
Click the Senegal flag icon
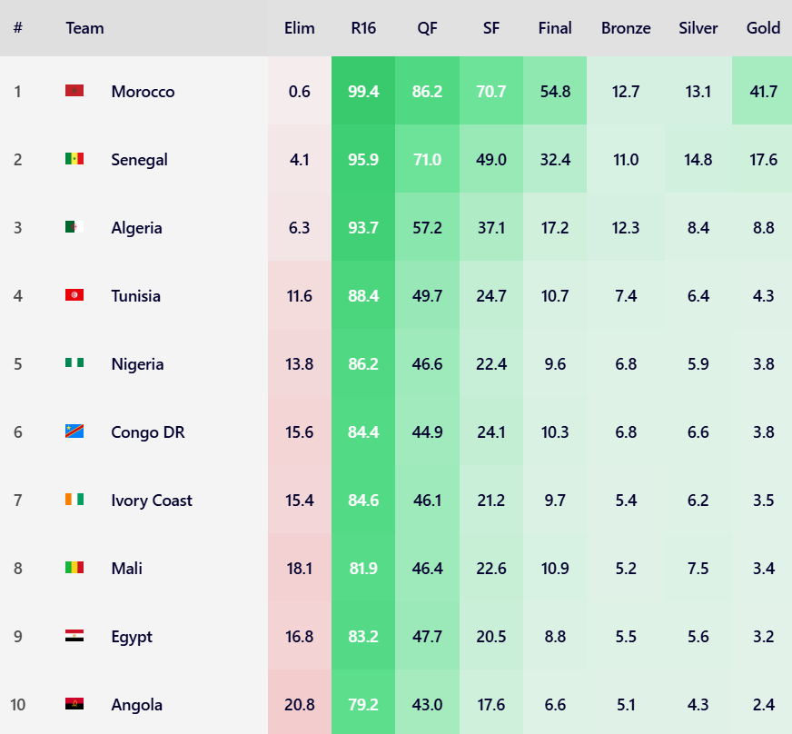74,159
